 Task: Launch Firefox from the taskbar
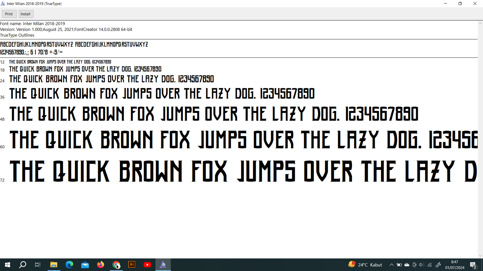click(x=101, y=265)
